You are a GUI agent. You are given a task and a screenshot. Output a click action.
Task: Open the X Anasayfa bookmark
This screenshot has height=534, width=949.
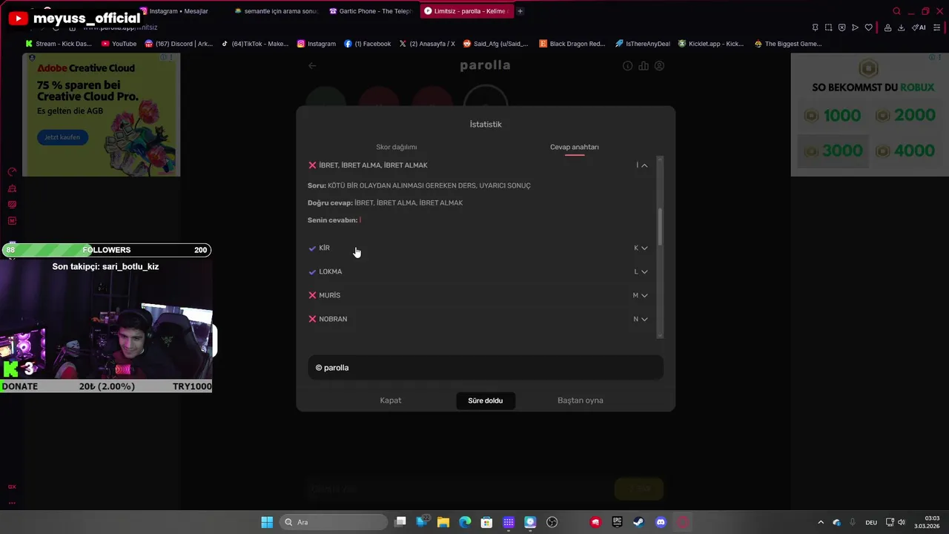click(427, 44)
